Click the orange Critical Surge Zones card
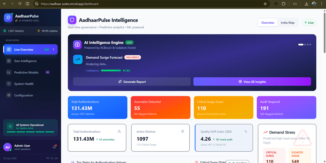The height and width of the screenshot is (163, 326). pos(223,107)
